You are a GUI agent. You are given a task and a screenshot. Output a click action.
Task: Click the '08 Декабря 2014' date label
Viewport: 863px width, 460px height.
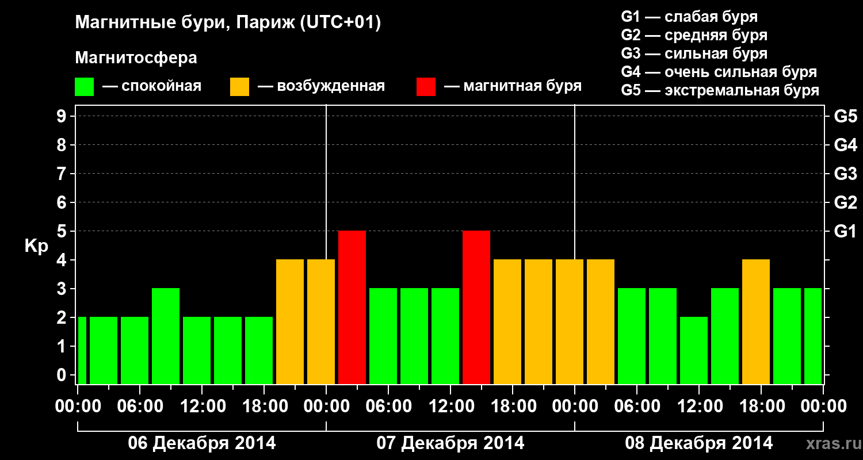(x=698, y=443)
